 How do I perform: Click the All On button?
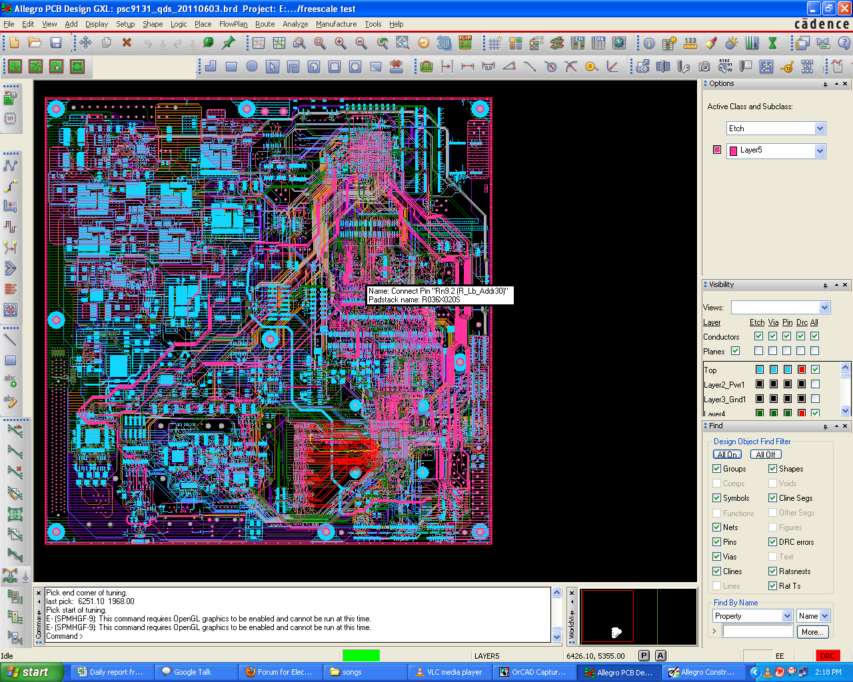pyautogui.click(x=727, y=454)
